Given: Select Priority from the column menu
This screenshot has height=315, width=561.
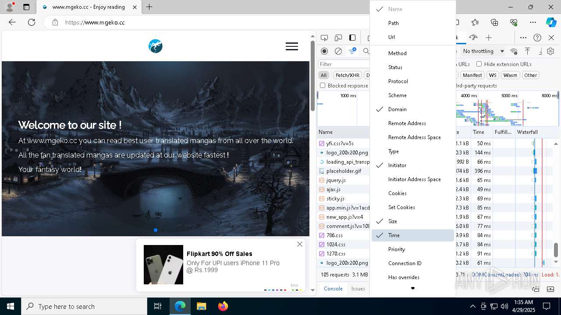Looking at the screenshot, I should (x=413, y=249).
